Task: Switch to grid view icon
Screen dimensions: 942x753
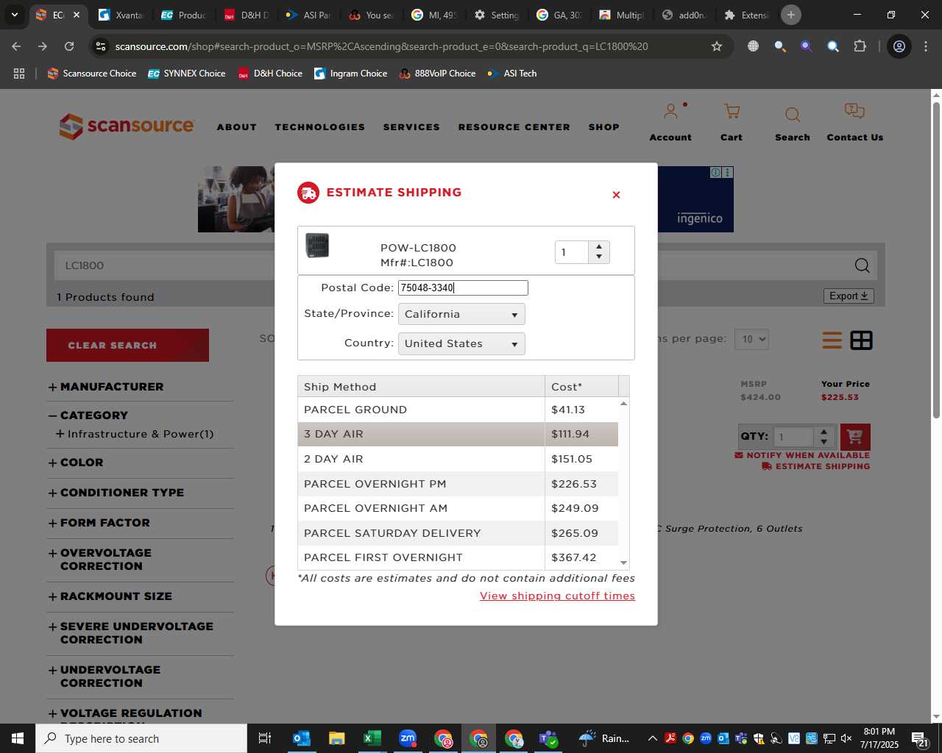Action: (x=861, y=340)
